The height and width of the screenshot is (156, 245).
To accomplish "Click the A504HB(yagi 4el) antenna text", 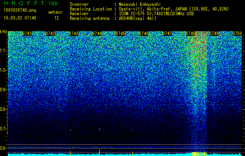I will point(137,18).
